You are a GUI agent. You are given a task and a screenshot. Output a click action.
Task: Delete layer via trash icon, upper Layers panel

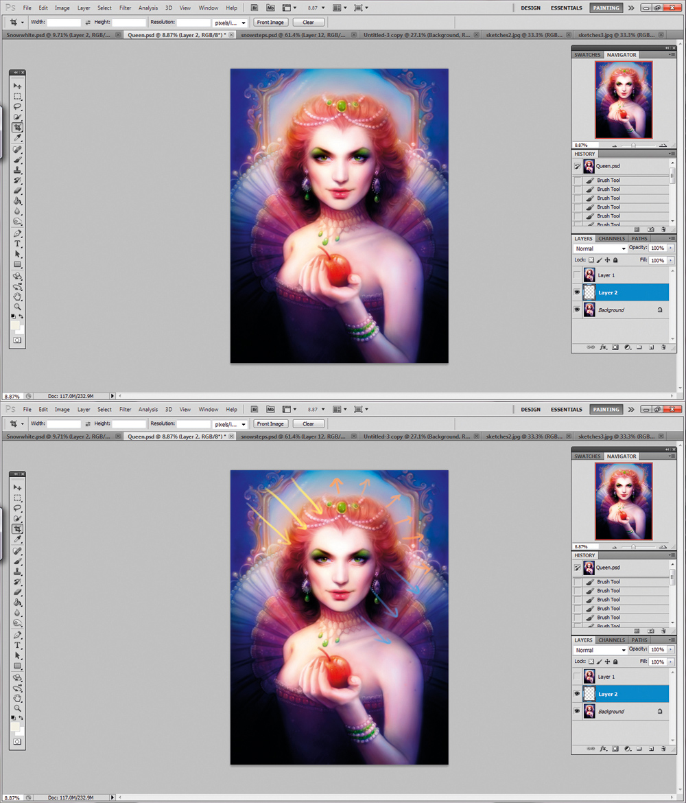click(663, 347)
